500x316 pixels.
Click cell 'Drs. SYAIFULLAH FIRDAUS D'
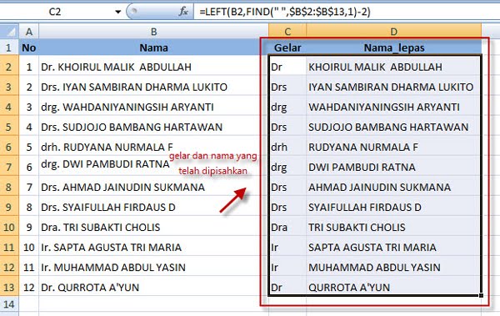[x=153, y=207]
